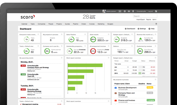Open the Pipeline menu
177x105 pixels.
point(76,24)
